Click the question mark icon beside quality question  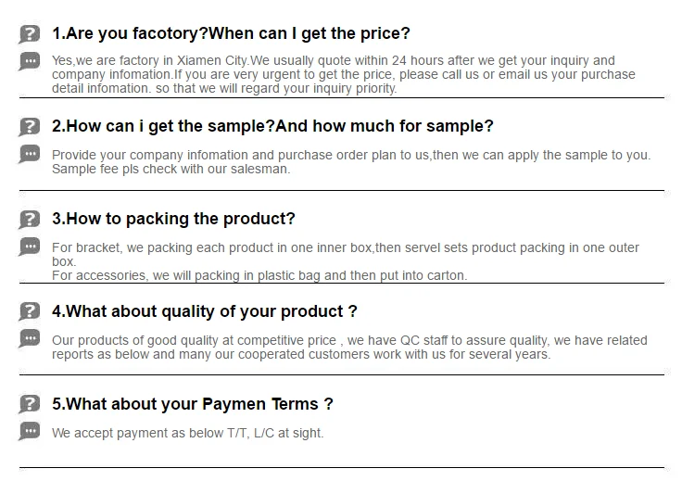click(30, 312)
